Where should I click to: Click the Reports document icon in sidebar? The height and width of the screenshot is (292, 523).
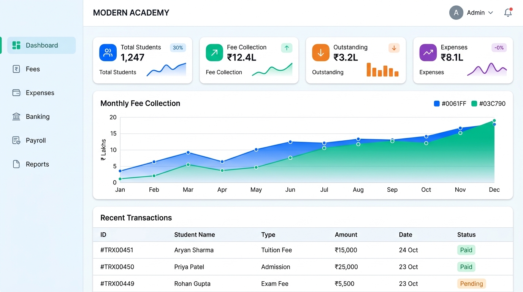(x=16, y=164)
